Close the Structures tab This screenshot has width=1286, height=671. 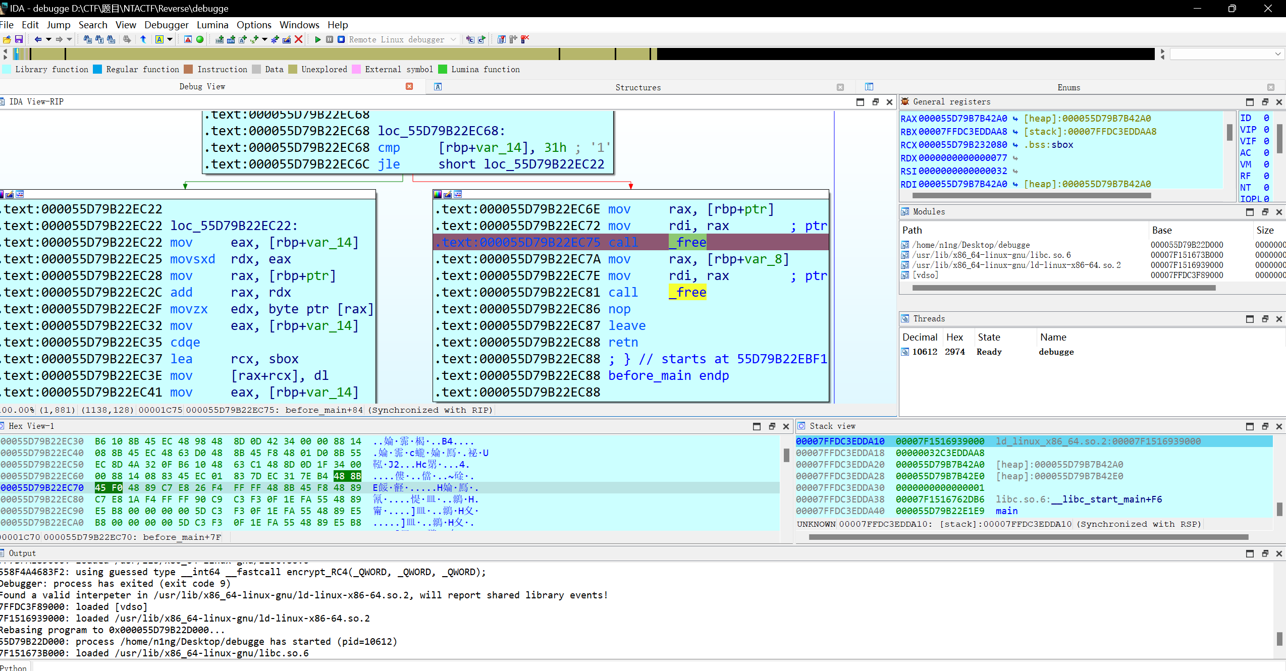coord(840,87)
